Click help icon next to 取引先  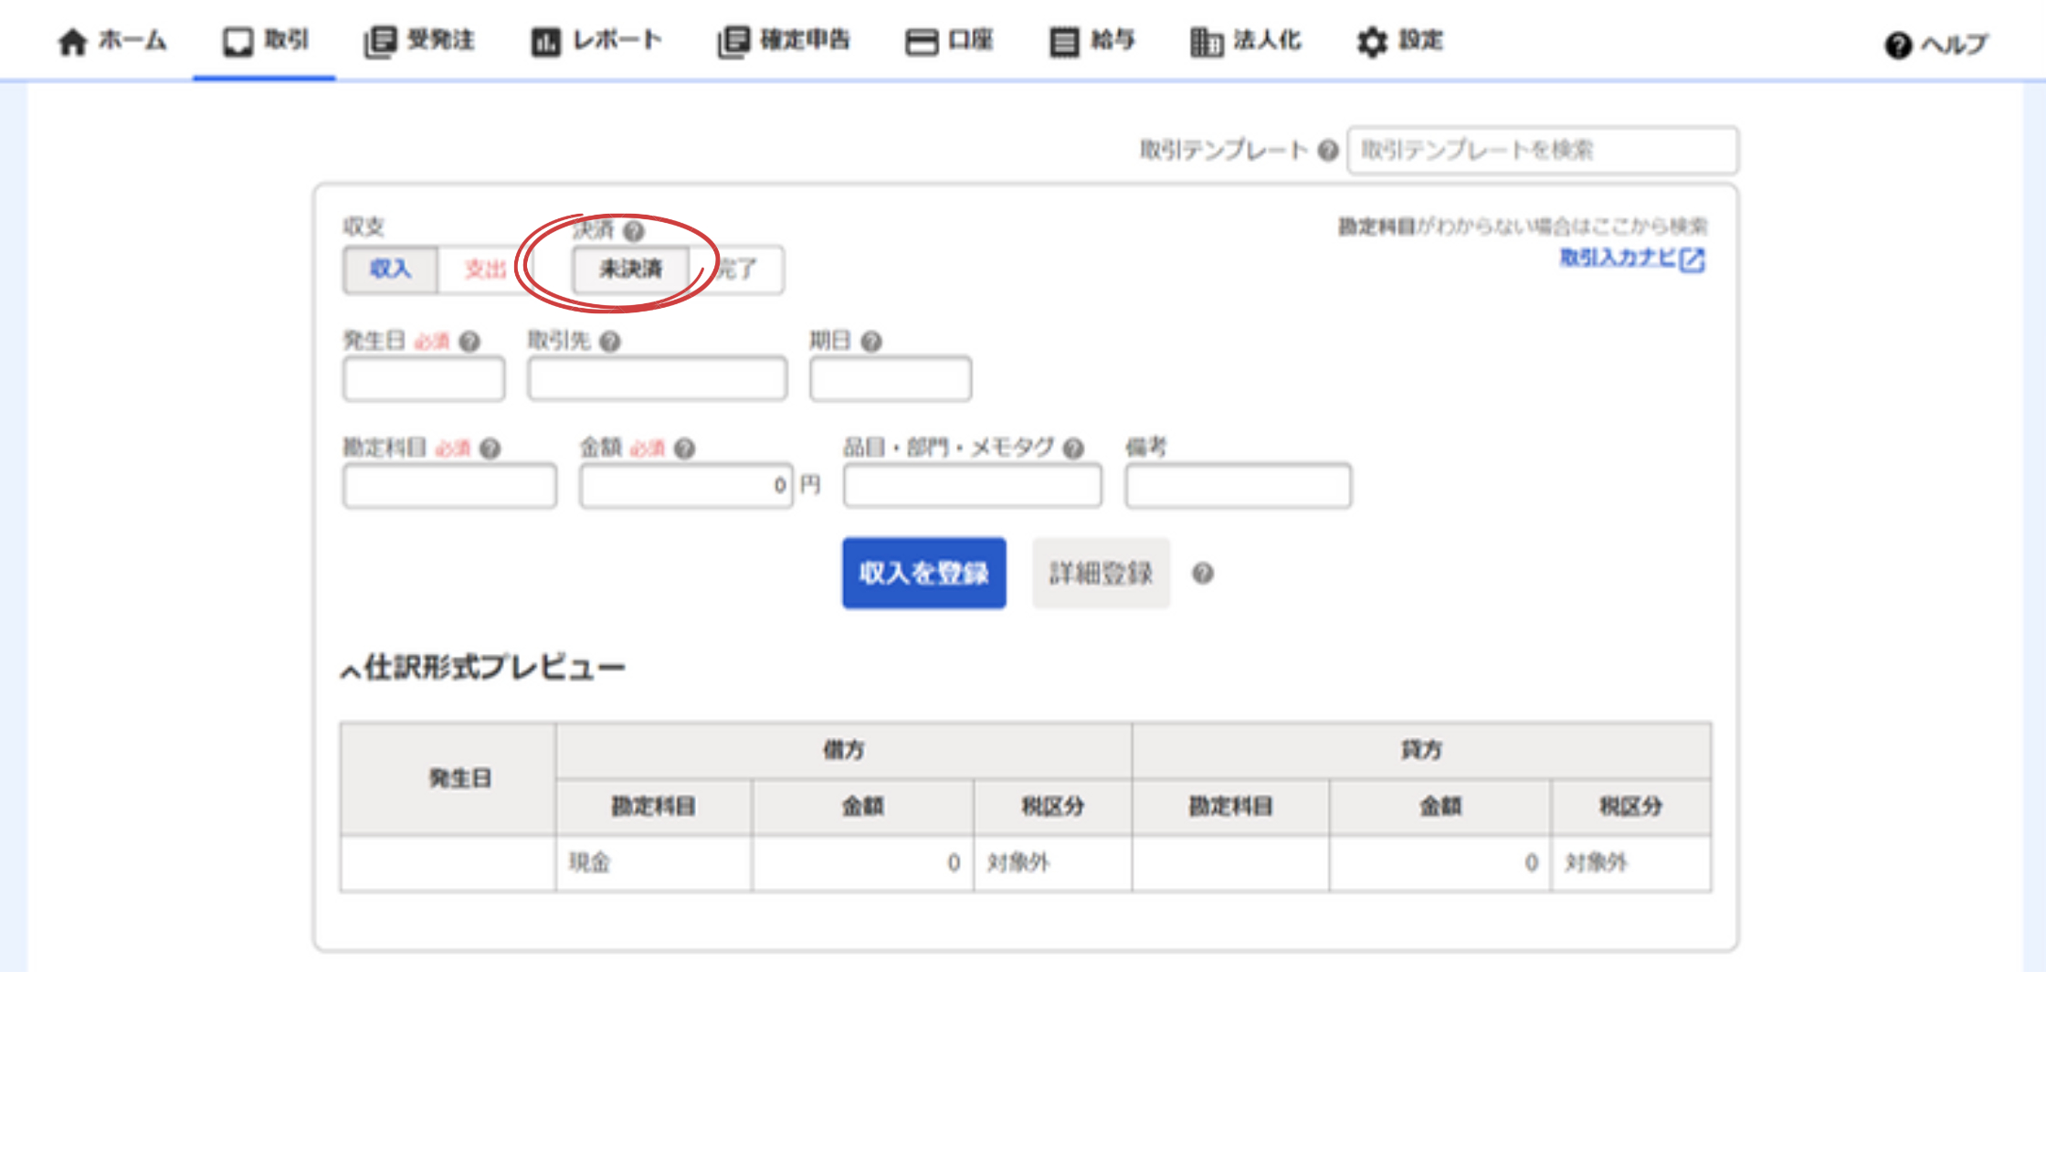point(610,342)
